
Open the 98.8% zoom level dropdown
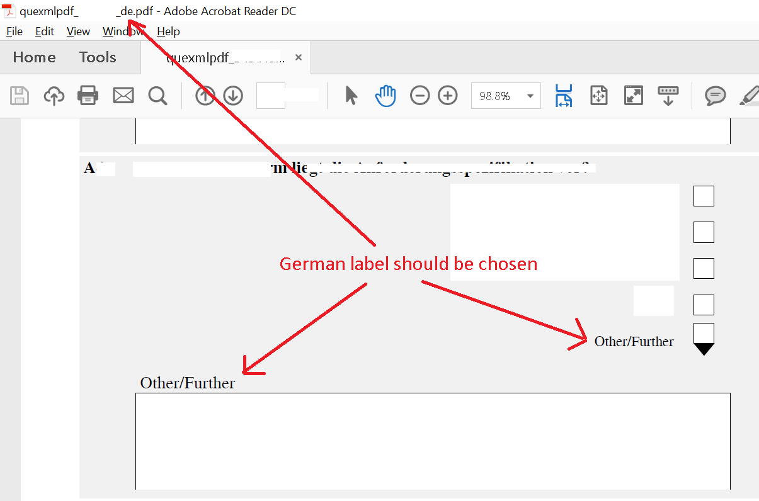[530, 96]
